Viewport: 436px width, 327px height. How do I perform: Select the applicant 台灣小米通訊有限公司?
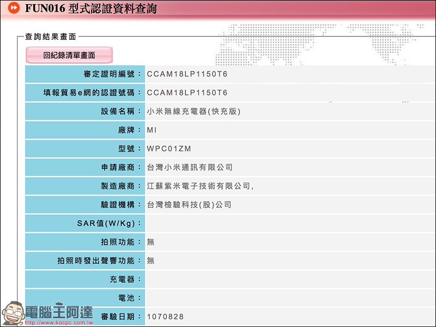coord(190,167)
